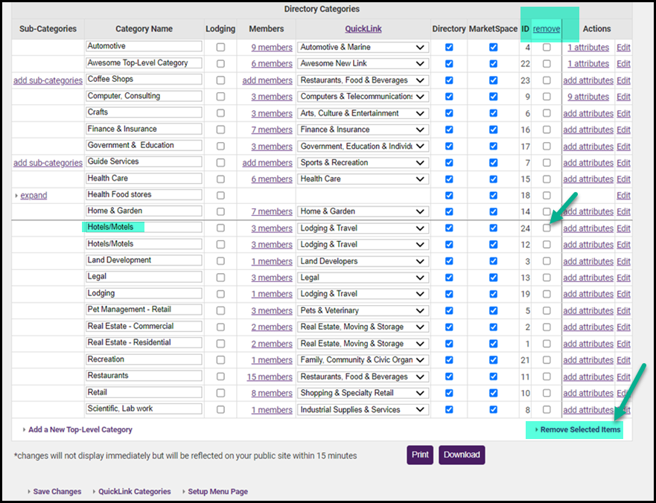Image resolution: width=656 pixels, height=503 pixels.
Task: Uncheck MarketSpace checkbox for Retail row
Action: pos(493,394)
